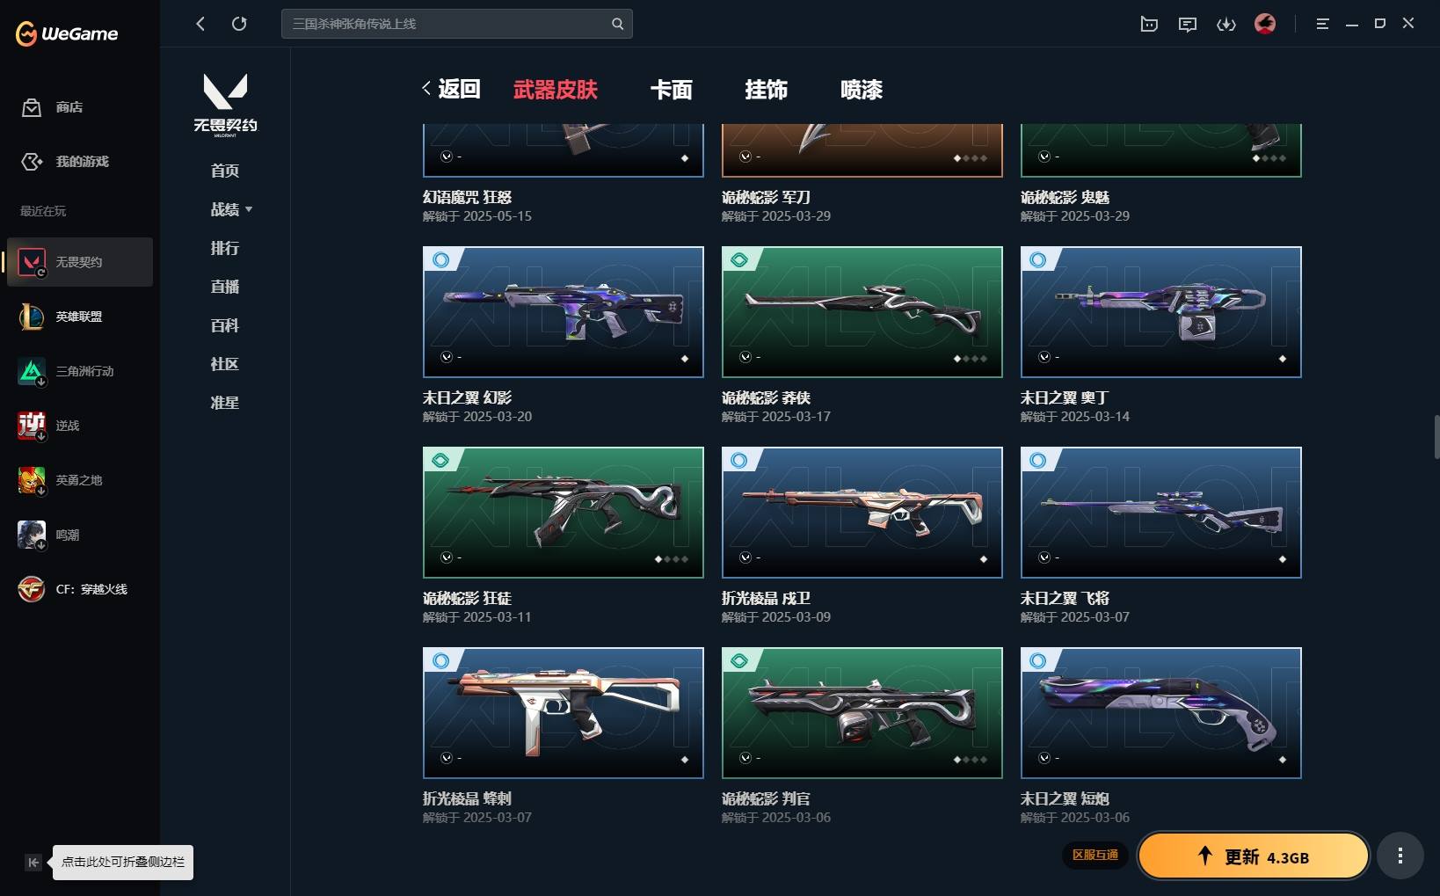Click the 我的游戏 controller icon
This screenshot has height=896, width=1440.
[32, 162]
